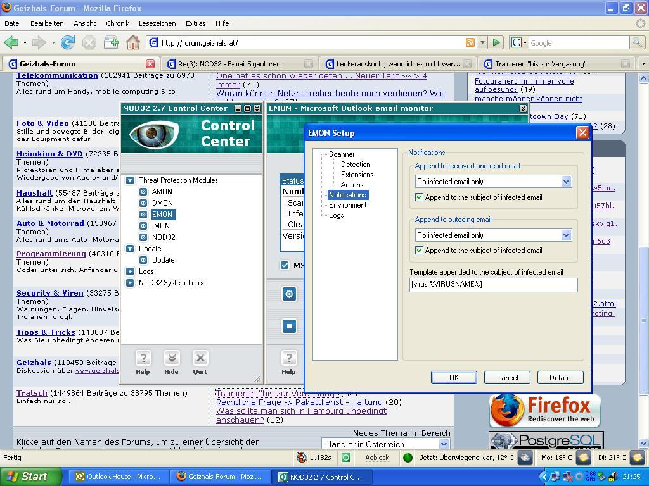
Task: Open the Security & Viren forum link
Action: [50, 293]
